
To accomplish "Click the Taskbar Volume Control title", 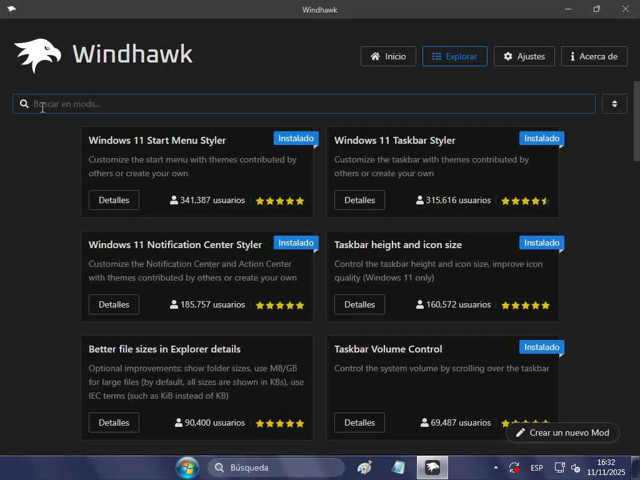I will [x=388, y=349].
